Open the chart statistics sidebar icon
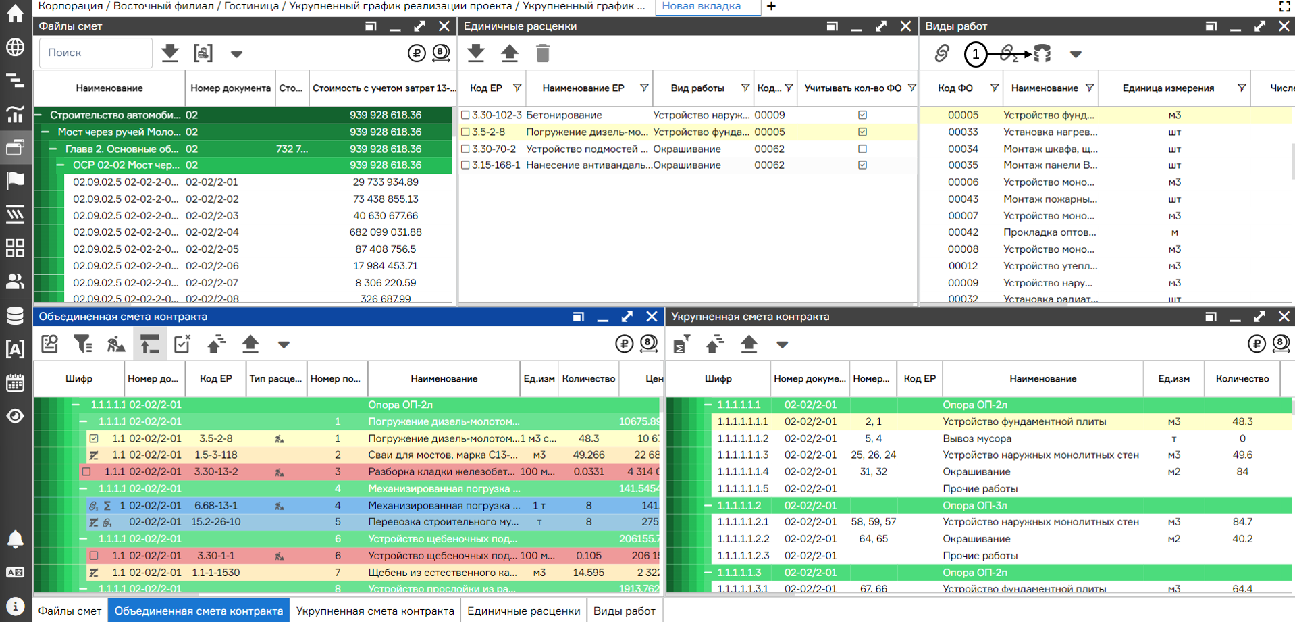The image size is (1295, 622). [x=15, y=114]
